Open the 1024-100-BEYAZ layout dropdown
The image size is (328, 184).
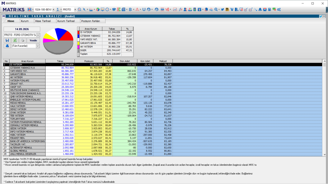[x=53, y=10]
